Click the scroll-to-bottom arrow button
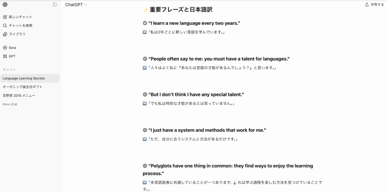Image resolution: width=387 pixels, height=192 pixels. (234, 183)
